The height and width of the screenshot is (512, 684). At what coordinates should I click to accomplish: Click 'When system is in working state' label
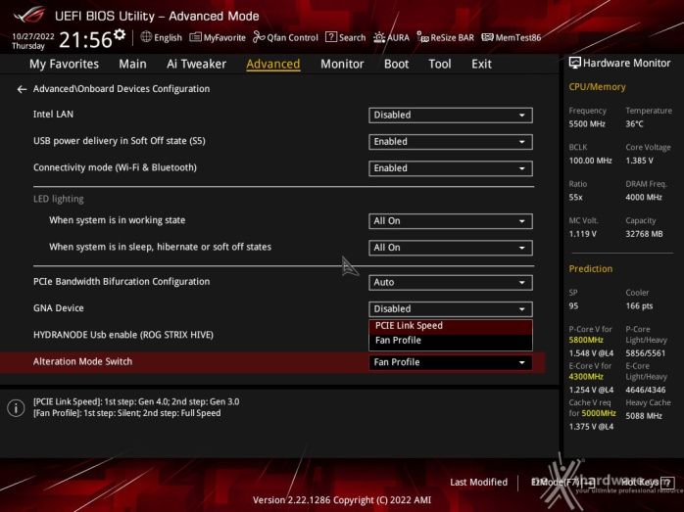[117, 220]
